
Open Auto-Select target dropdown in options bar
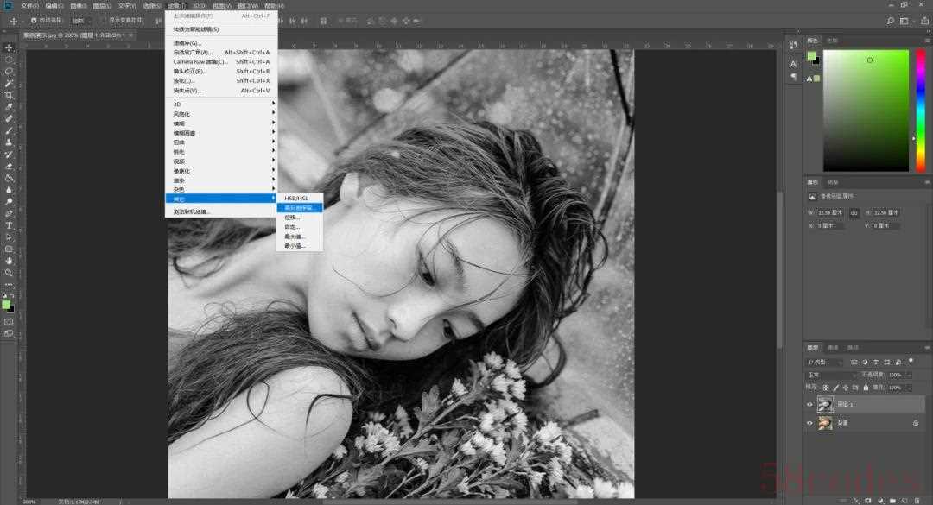(82, 20)
